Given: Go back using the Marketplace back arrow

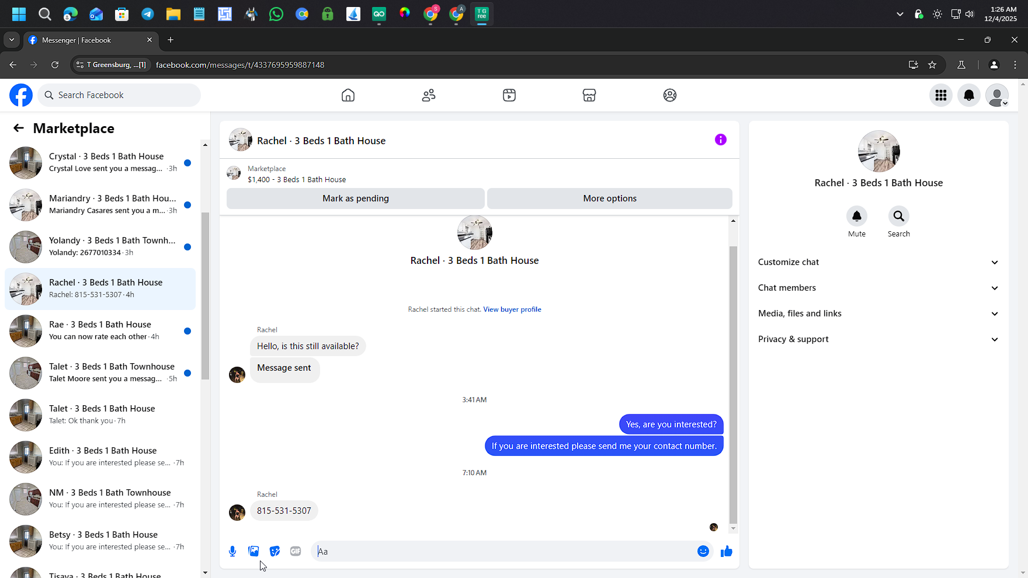Looking at the screenshot, I should click(19, 128).
